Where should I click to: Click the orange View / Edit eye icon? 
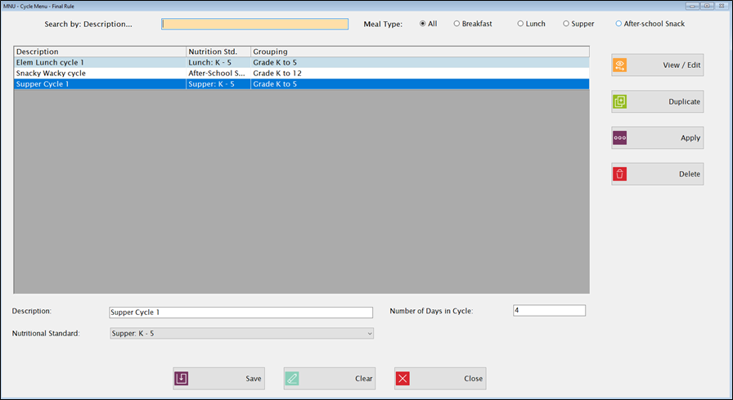pyautogui.click(x=620, y=65)
